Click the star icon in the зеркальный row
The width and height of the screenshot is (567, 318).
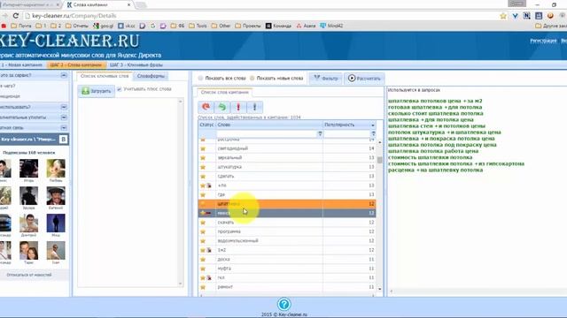pos(203,158)
